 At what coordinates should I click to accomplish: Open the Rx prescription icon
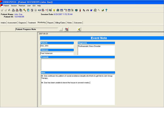(84, 10)
